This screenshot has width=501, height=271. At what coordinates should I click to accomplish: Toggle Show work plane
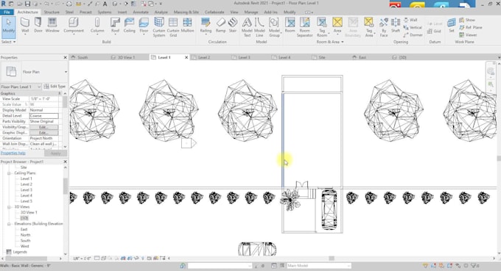point(467,20)
